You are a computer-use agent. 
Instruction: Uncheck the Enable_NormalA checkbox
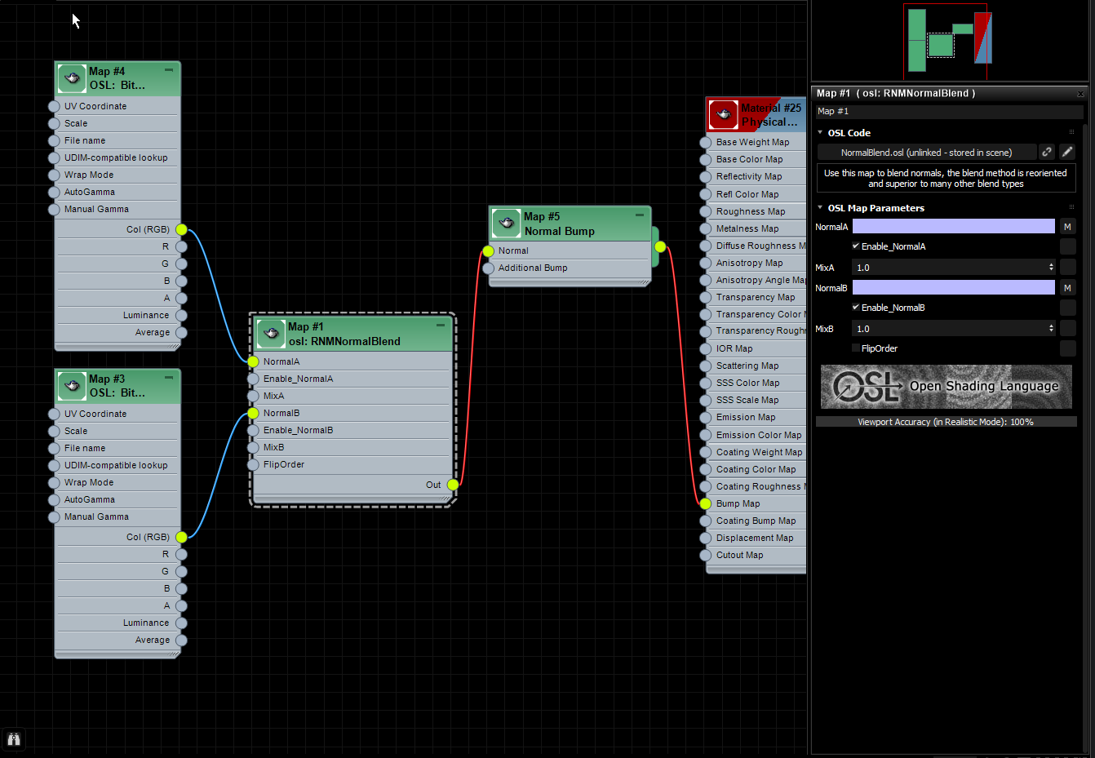(857, 246)
